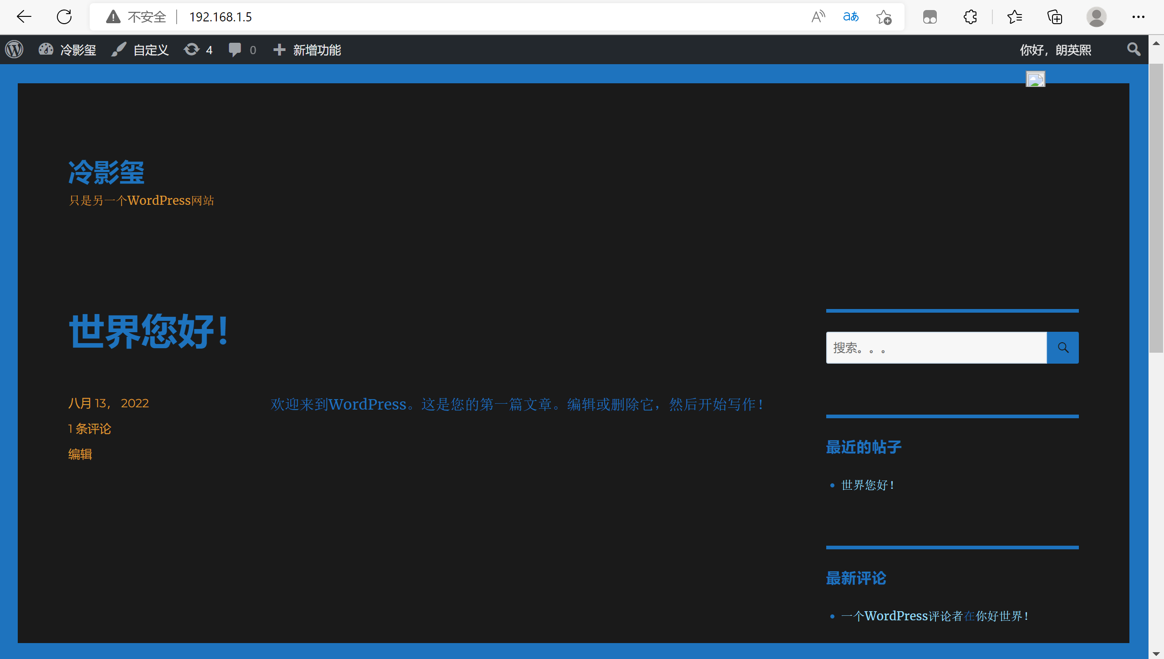Open 你好世界! recent comment link
The width and height of the screenshot is (1164, 659).
pyautogui.click(x=1002, y=616)
